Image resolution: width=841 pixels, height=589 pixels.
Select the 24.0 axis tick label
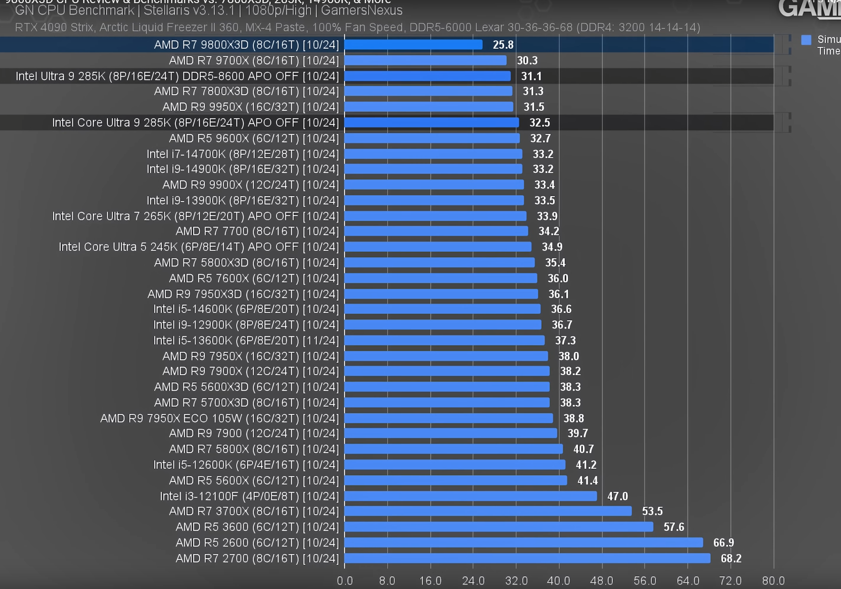474,581
